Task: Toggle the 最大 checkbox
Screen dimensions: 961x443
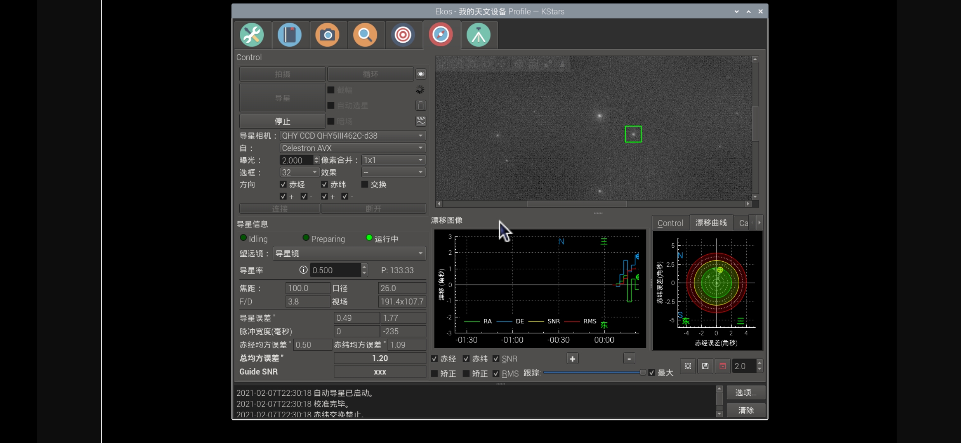Action: click(x=651, y=373)
